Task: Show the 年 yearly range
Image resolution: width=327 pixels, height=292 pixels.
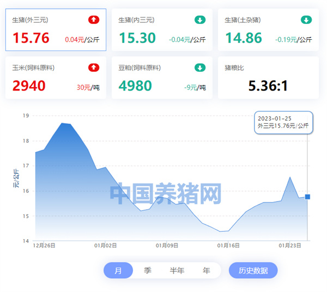Action: (206, 270)
